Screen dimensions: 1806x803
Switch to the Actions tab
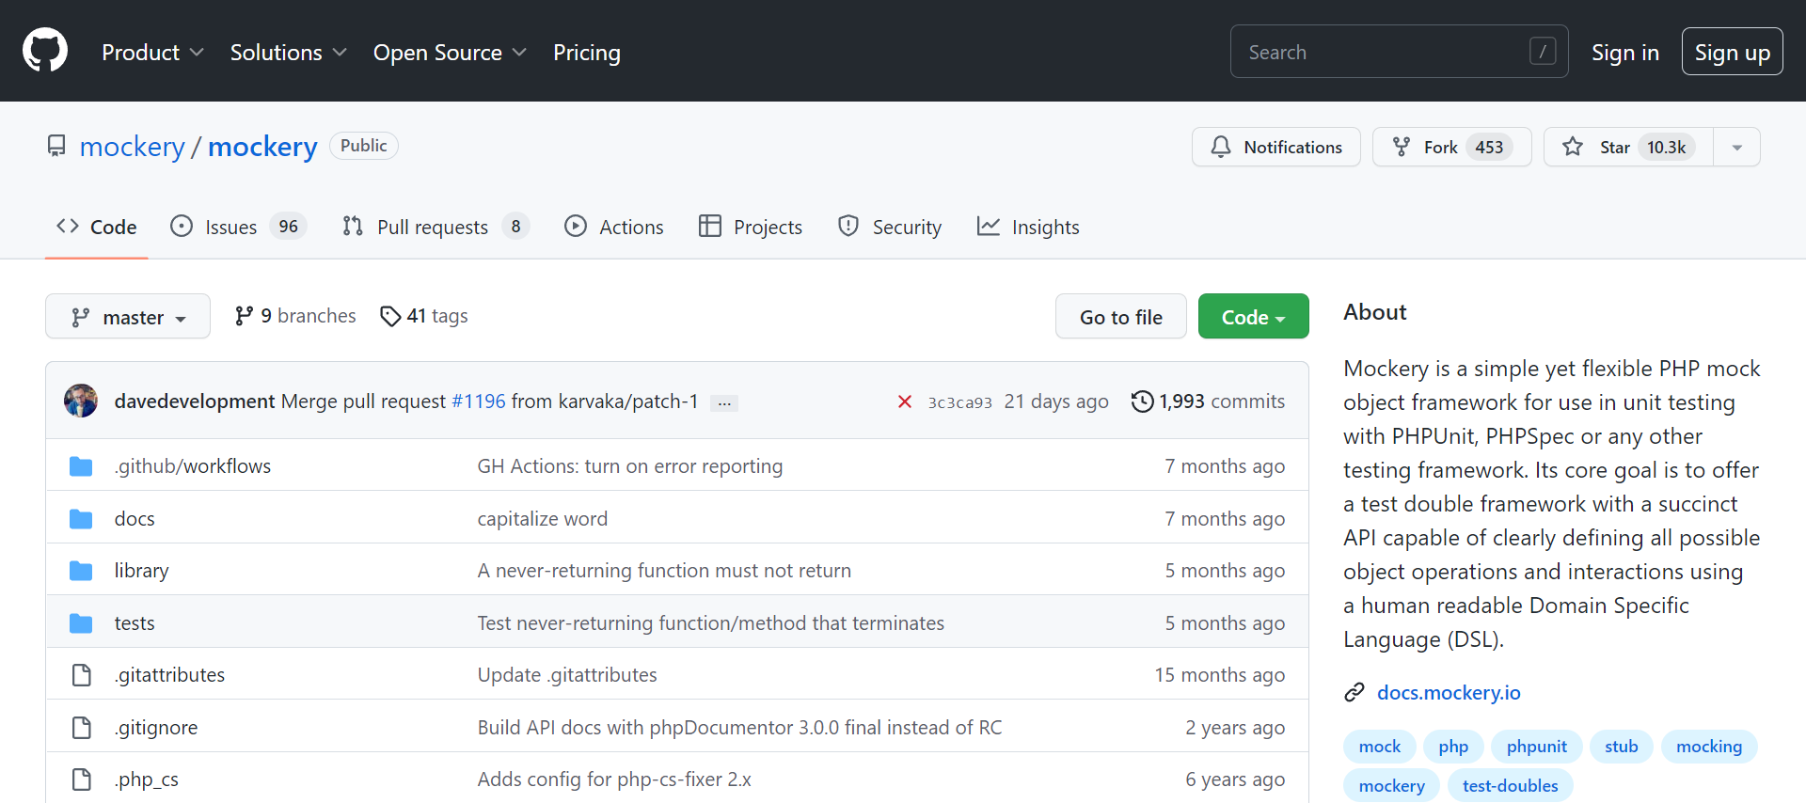pyautogui.click(x=614, y=228)
